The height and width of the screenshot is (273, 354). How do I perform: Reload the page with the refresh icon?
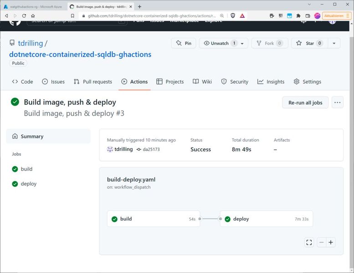(x=24, y=15)
